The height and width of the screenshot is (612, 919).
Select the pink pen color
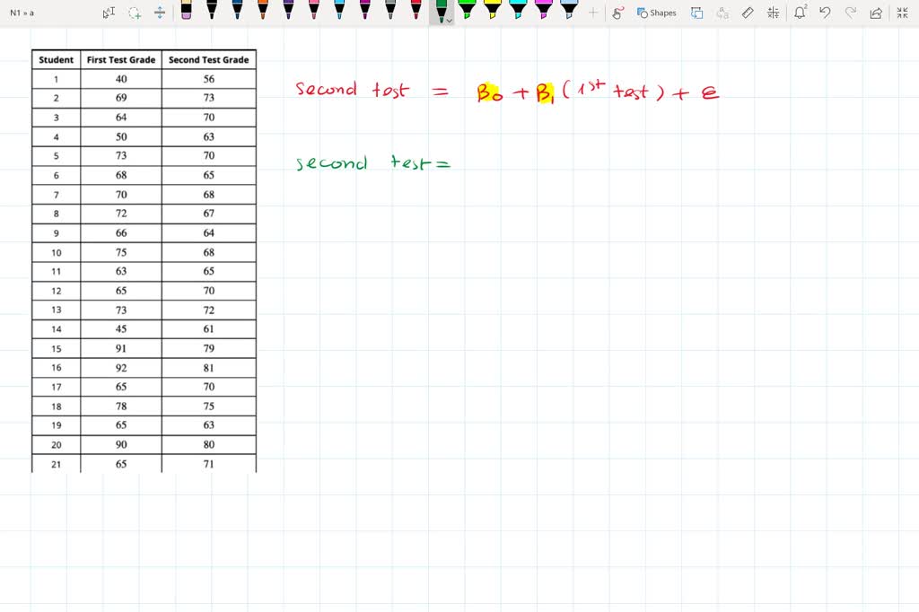coord(312,13)
